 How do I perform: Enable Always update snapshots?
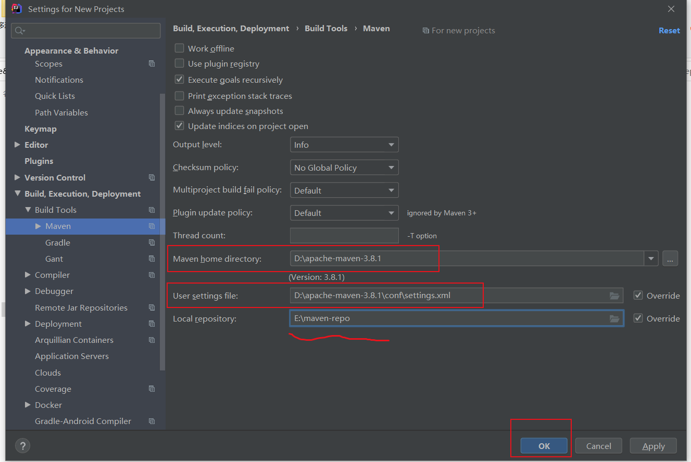click(179, 111)
